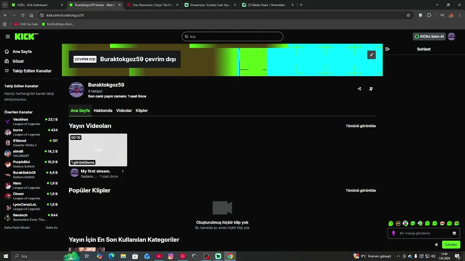Open chat settings gear icon
Image resolution: width=465 pixels, height=261 pixels.
[436, 245]
